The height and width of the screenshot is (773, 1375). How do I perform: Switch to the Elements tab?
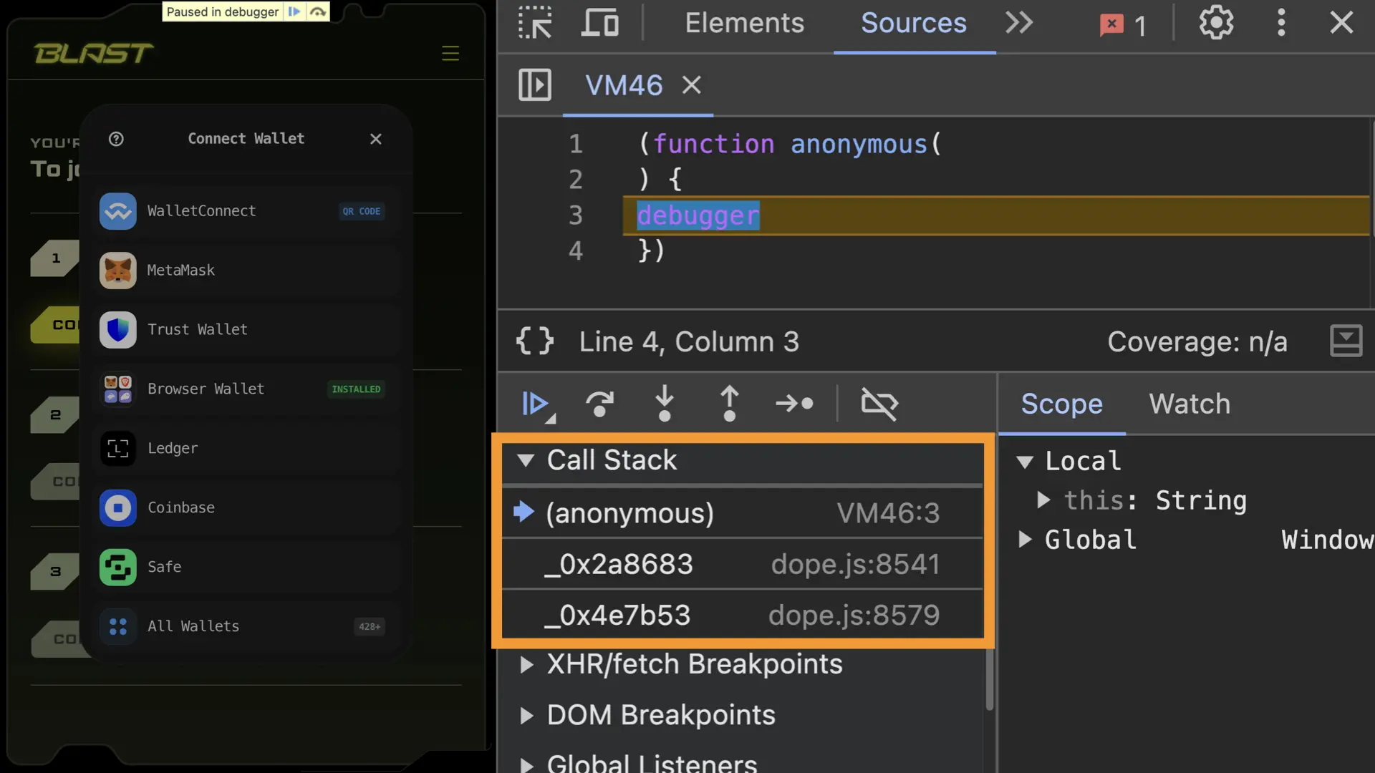point(744,23)
